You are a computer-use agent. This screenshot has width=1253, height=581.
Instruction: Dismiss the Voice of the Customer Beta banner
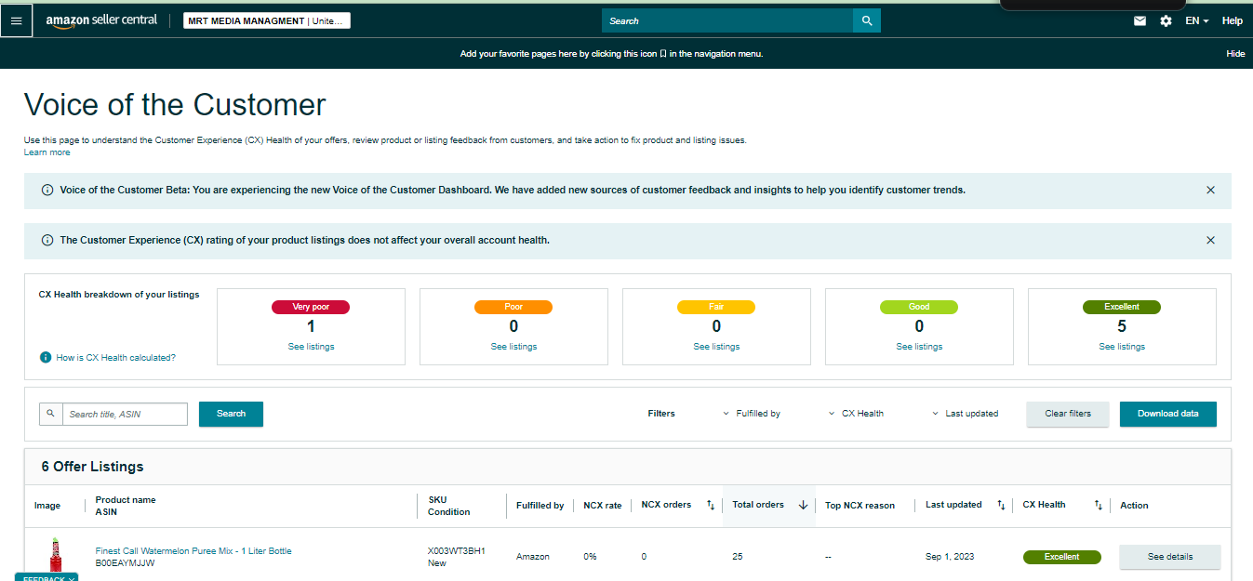pyautogui.click(x=1210, y=190)
